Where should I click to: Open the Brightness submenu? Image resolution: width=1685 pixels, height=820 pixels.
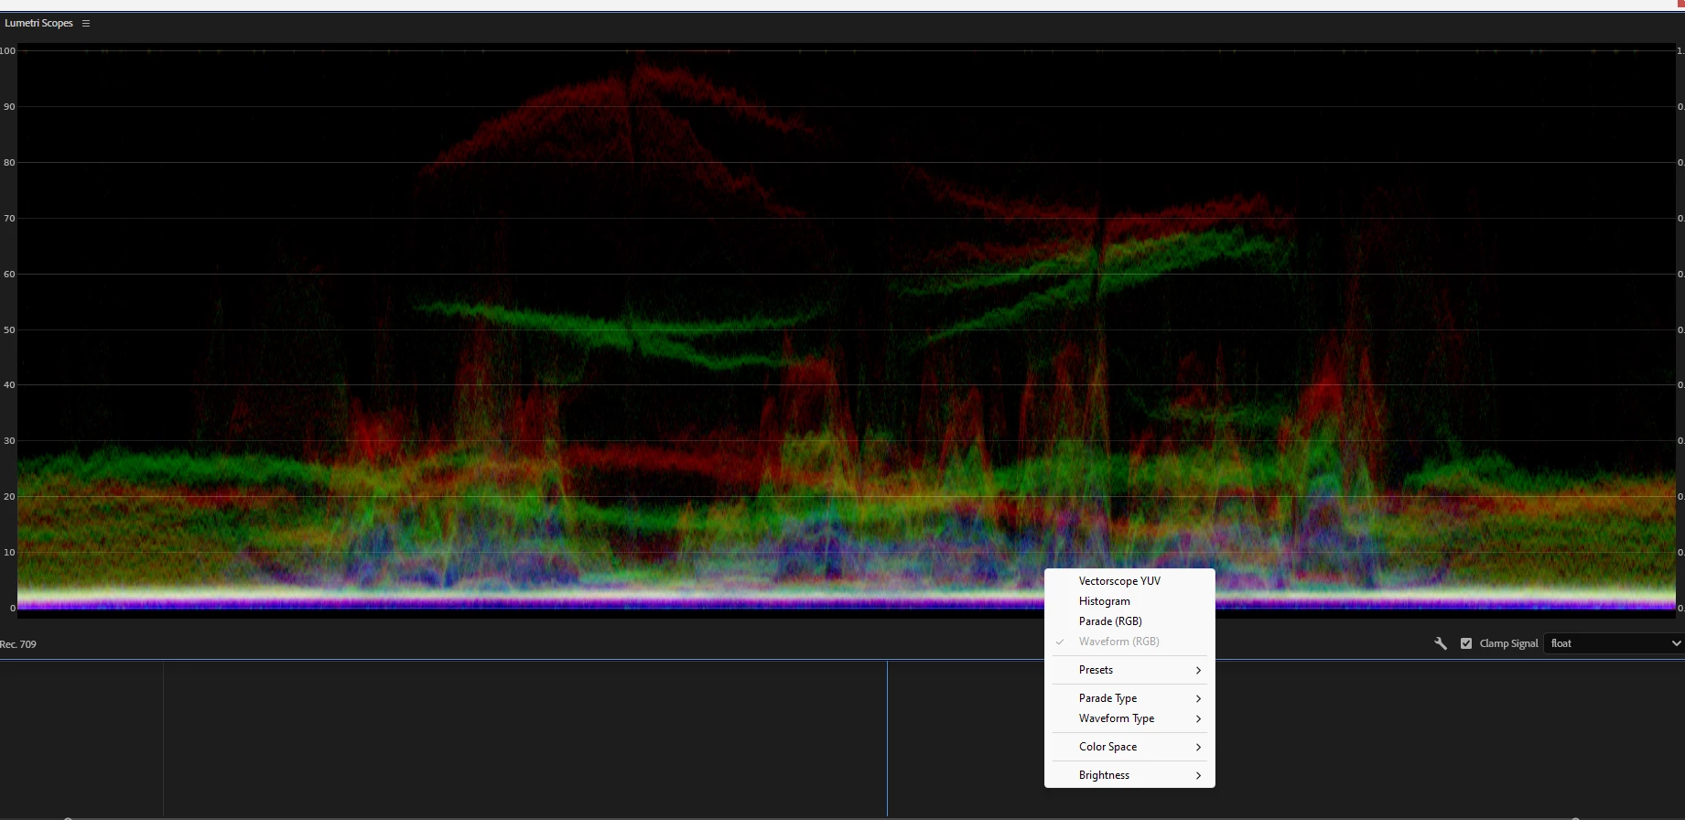[x=1129, y=775]
